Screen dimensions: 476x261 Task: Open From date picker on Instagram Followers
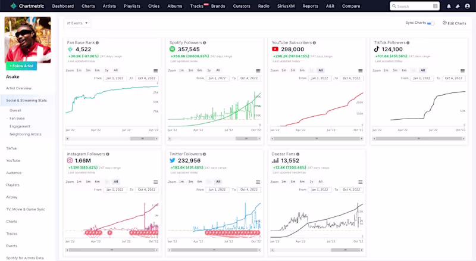[x=115, y=189]
